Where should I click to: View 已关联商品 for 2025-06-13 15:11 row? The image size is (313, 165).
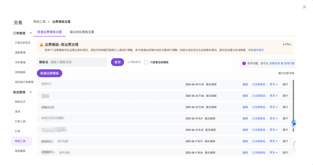(x=259, y=118)
